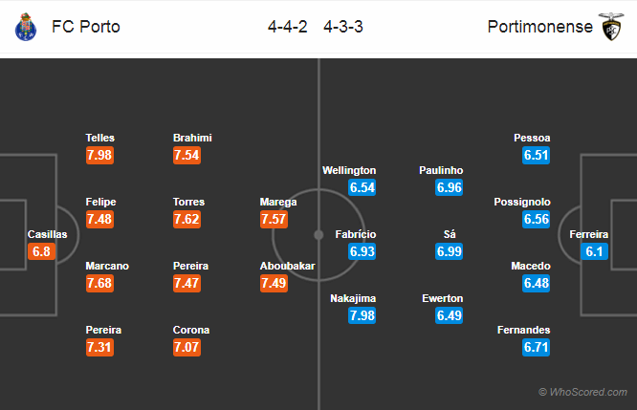Click the FC Porto club crest
The height and width of the screenshot is (410, 637).
(26, 27)
